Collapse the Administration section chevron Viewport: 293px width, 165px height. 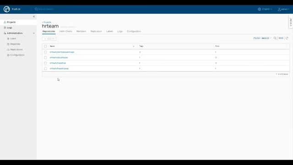pyautogui.click(x=34, y=33)
